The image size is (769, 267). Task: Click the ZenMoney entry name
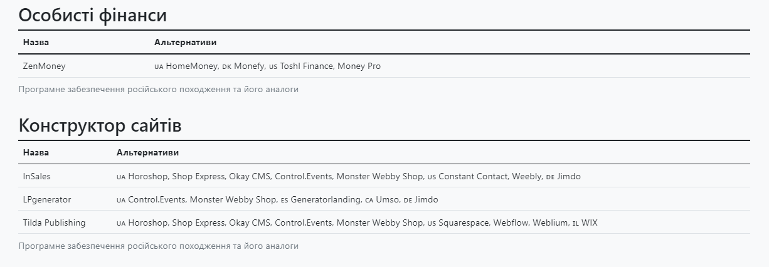44,66
